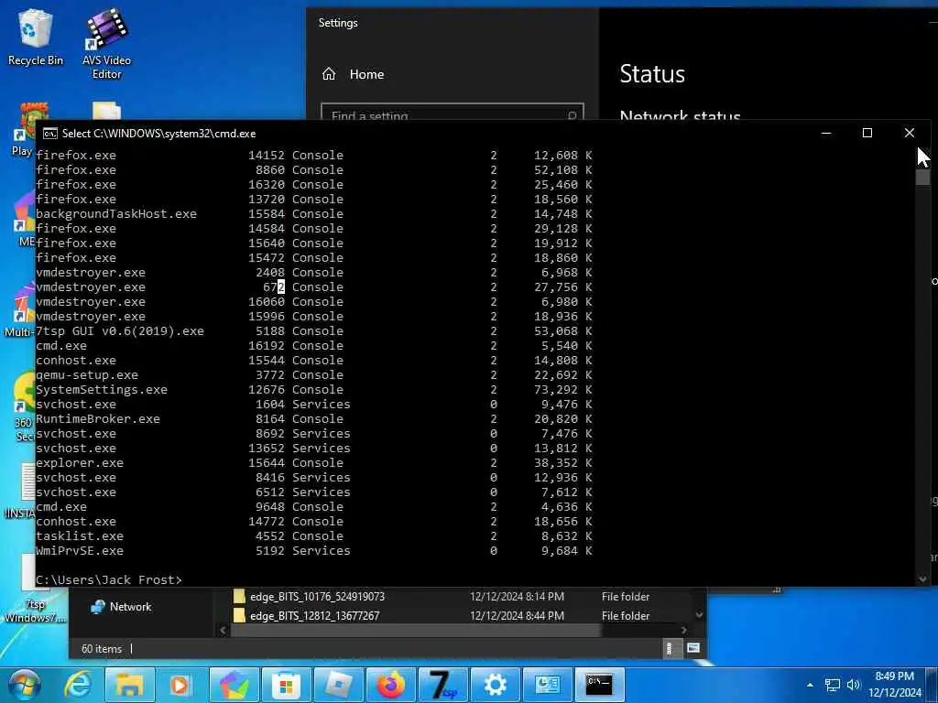Screen dimensions: 938x703
Task: Click the Explorer list scroll-down chevron
Action: pos(699,615)
